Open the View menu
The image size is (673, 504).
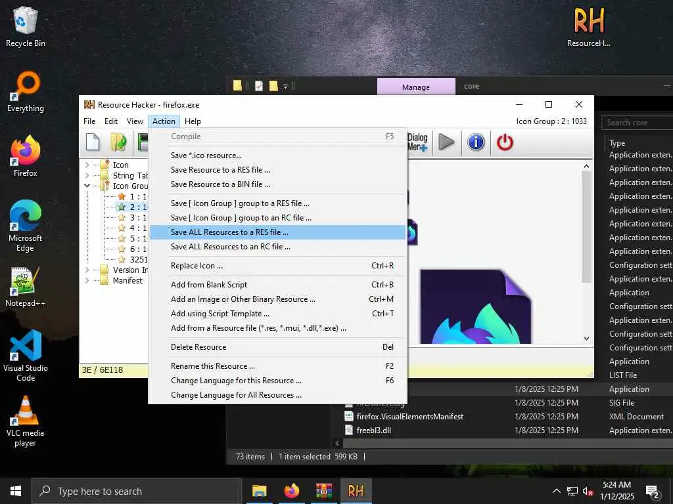click(x=135, y=121)
